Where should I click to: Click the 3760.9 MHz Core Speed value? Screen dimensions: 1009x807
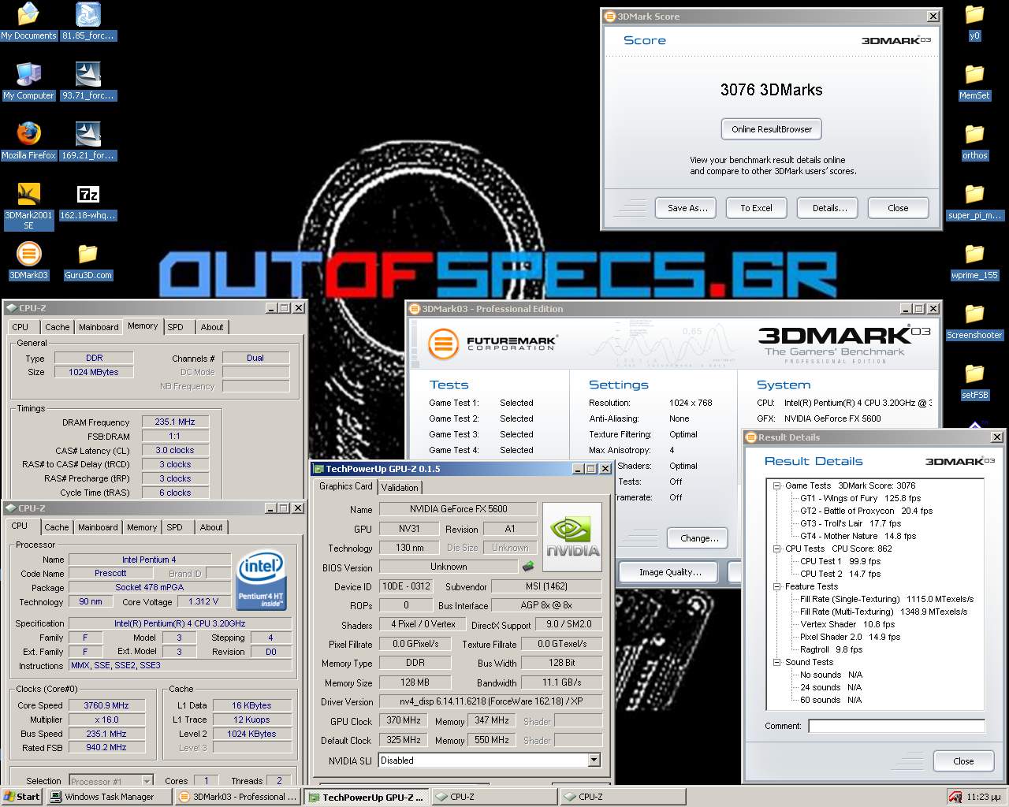pyautogui.click(x=106, y=705)
